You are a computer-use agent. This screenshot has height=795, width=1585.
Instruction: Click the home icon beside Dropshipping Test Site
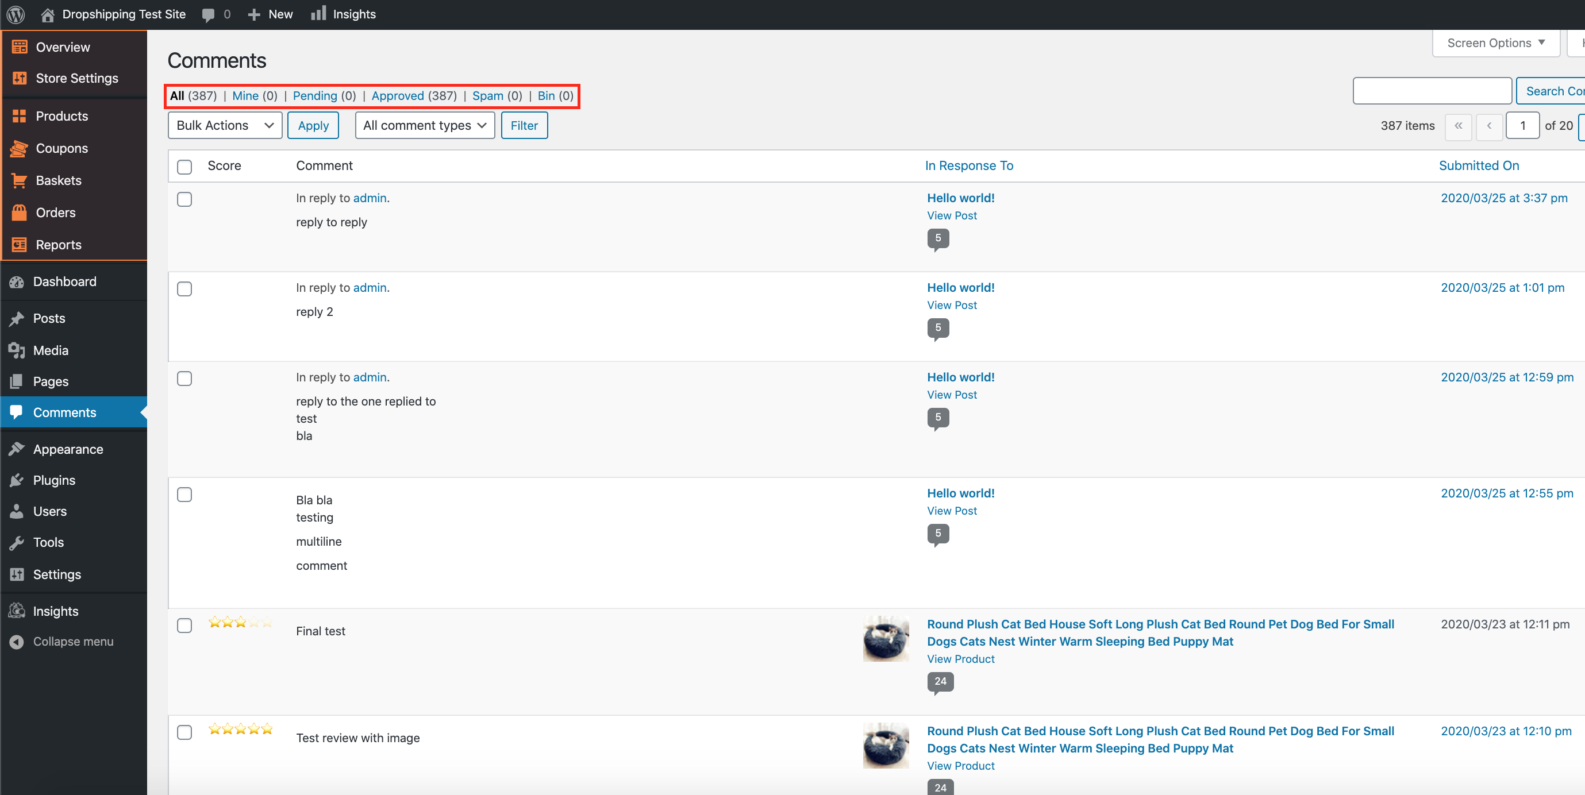[47, 14]
